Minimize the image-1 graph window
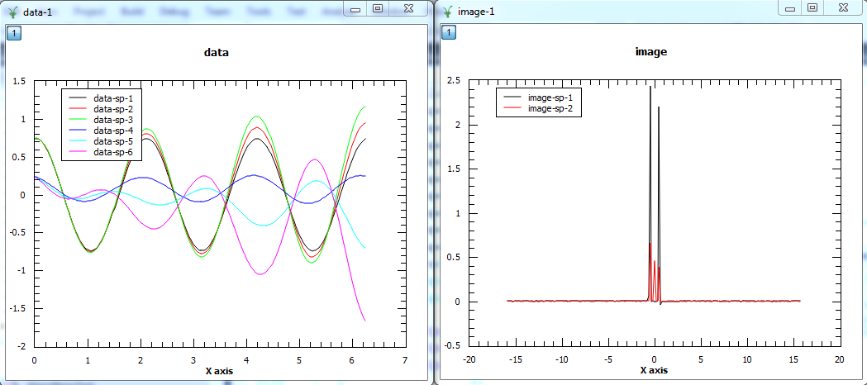This screenshot has width=867, height=385. click(x=788, y=7)
